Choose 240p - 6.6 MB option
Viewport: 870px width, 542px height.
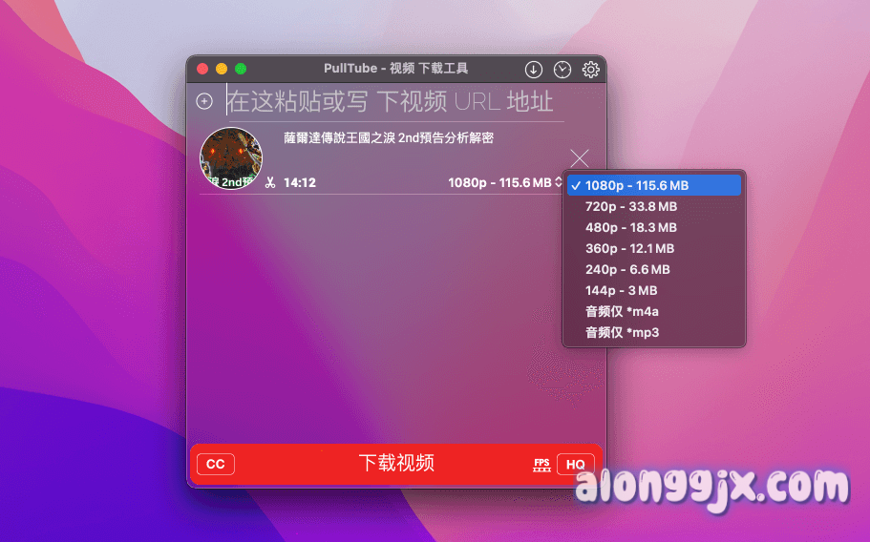click(654, 269)
